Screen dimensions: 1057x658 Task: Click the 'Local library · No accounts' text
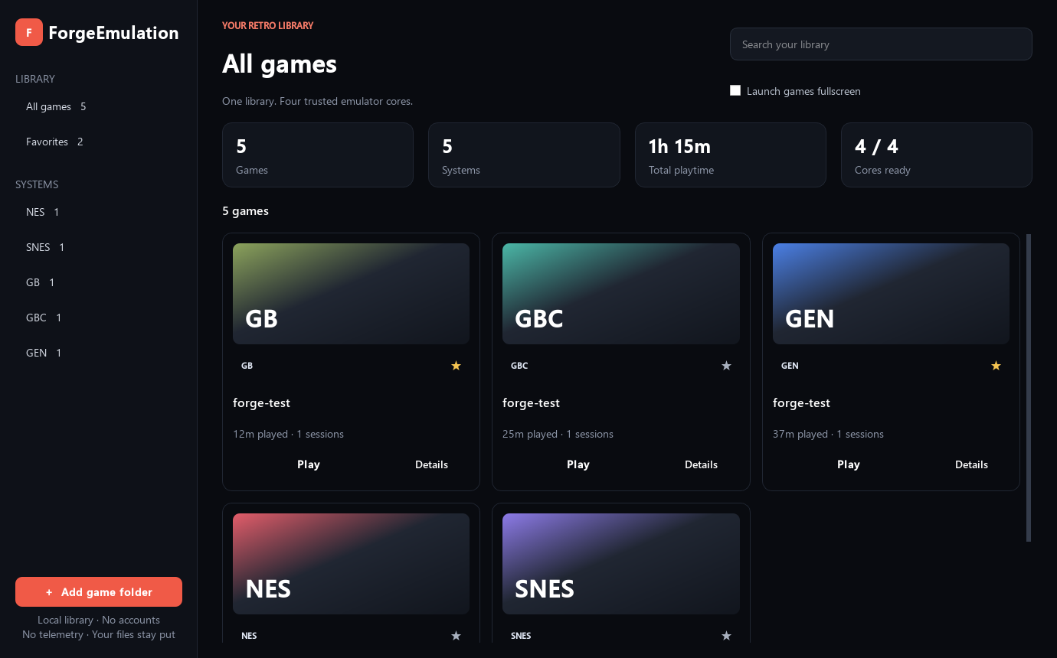[99, 620]
